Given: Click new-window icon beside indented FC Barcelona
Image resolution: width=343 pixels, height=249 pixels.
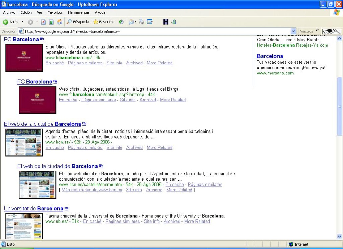Looking at the screenshot, I should click(55, 82).
